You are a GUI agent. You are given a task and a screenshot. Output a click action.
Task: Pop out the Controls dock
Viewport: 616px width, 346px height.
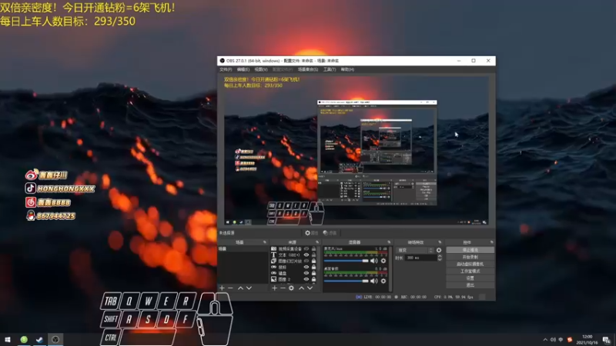[x=491, y=242]
